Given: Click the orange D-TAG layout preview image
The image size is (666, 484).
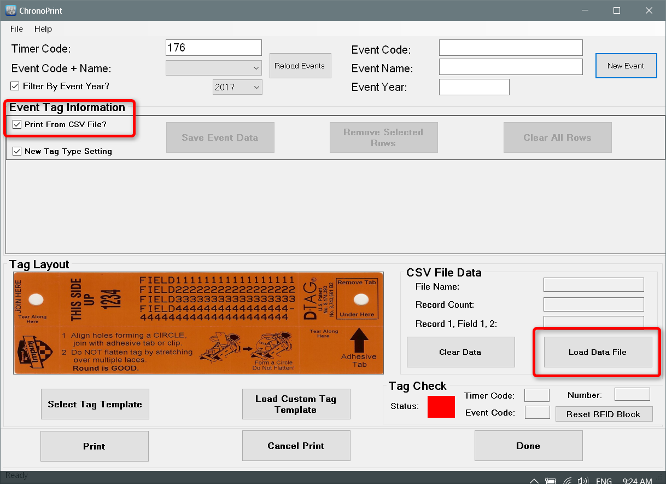Looking at the screenshot, I should click(x=198, y=323).
